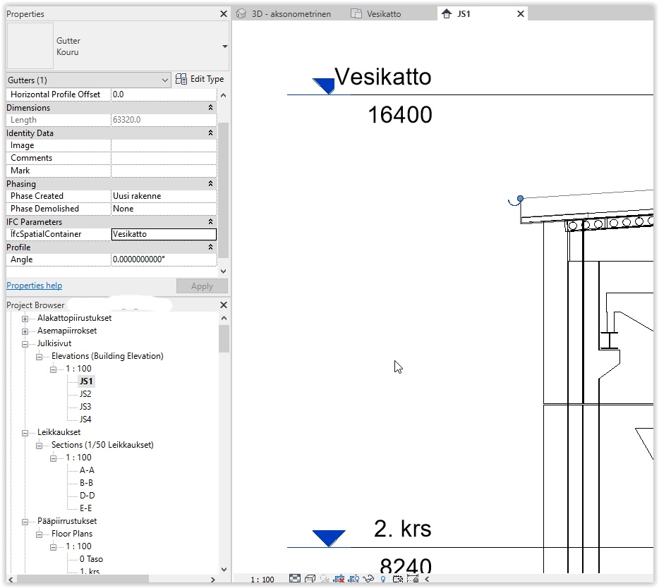Toggle the shadows icon in view control bar

click(x=325, y=579)
